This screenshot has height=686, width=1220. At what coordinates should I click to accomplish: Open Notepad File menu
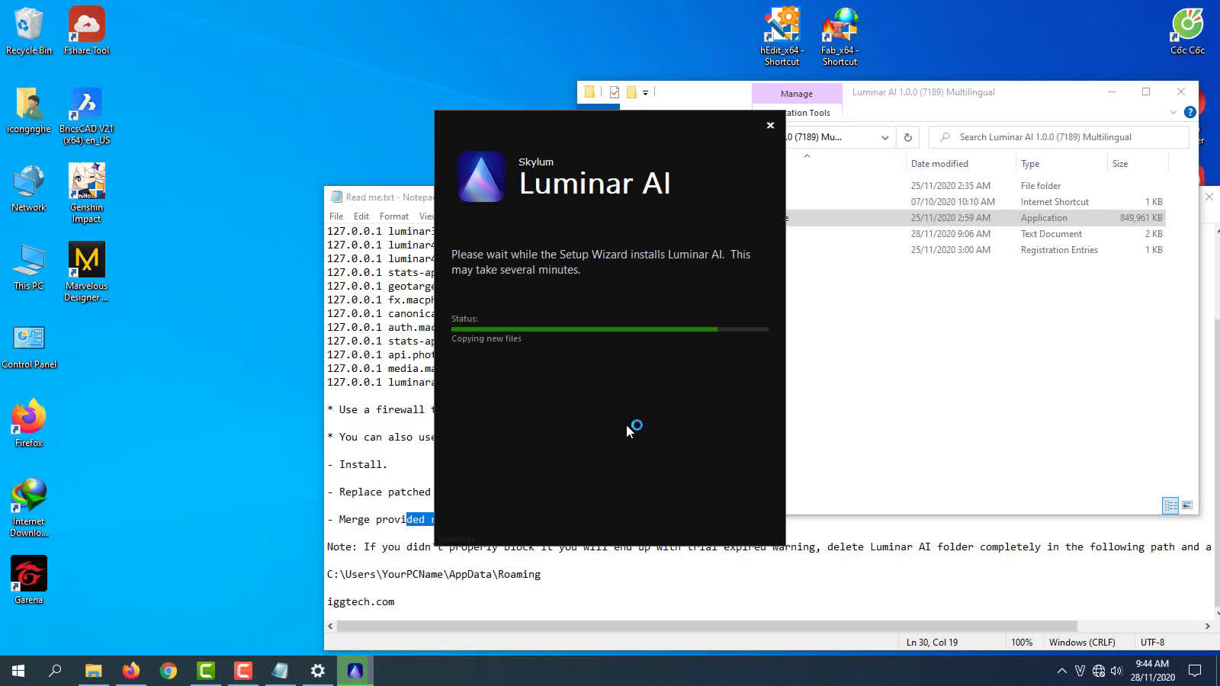pos(336,216)
